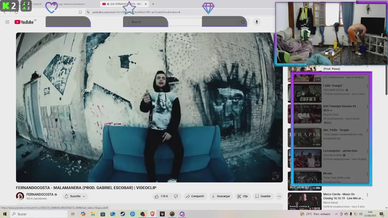Open La Excepcion - Jambo loco title
The height and width of the screenshot is (218, 388).
(x=340, y=150)
